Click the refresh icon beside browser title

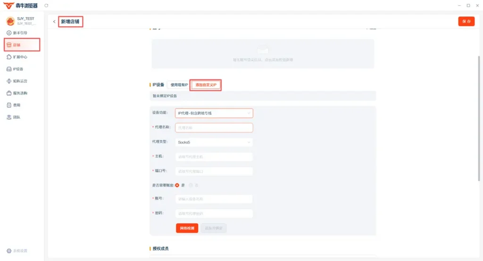tap(46, 6)
